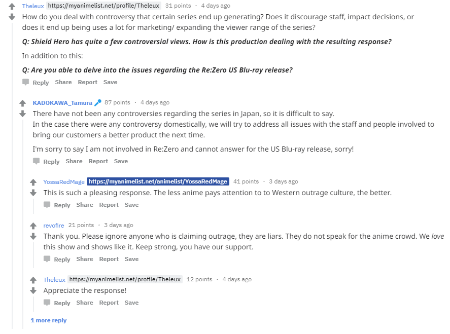The height and width of the screenshot is (334, 450).
Task: Upvote Theleux's top comment about controversy
Action: click(12, 6)
